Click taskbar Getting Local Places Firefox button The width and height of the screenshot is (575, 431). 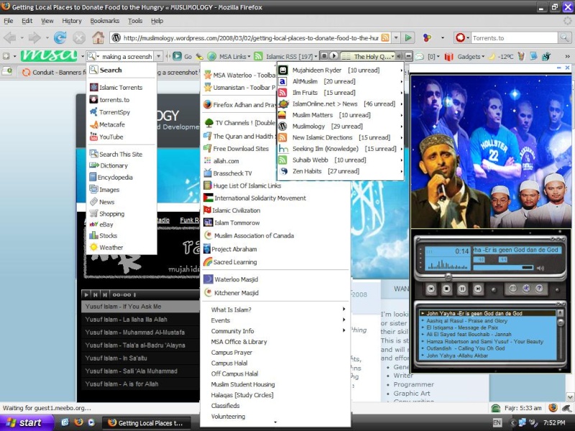147,423
